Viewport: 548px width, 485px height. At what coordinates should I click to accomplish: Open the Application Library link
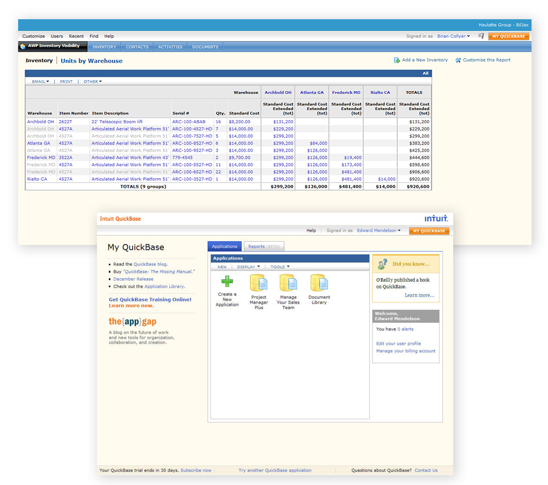[x=164, y=286]
